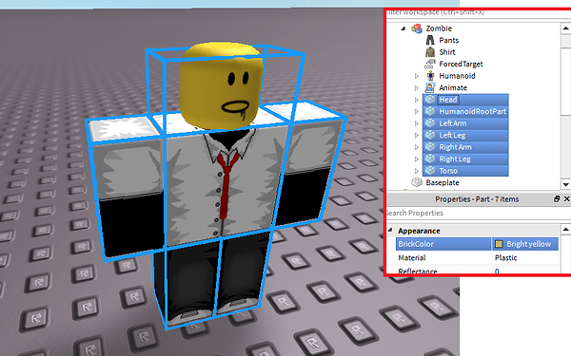This screenshot has width=571, height=356.
Task: Collapse the Zombie model tree
Action: [404, 28]
